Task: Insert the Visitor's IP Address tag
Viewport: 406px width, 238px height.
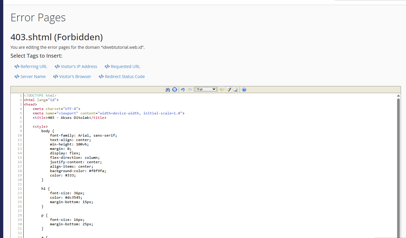Action: [x=76, y=67]
